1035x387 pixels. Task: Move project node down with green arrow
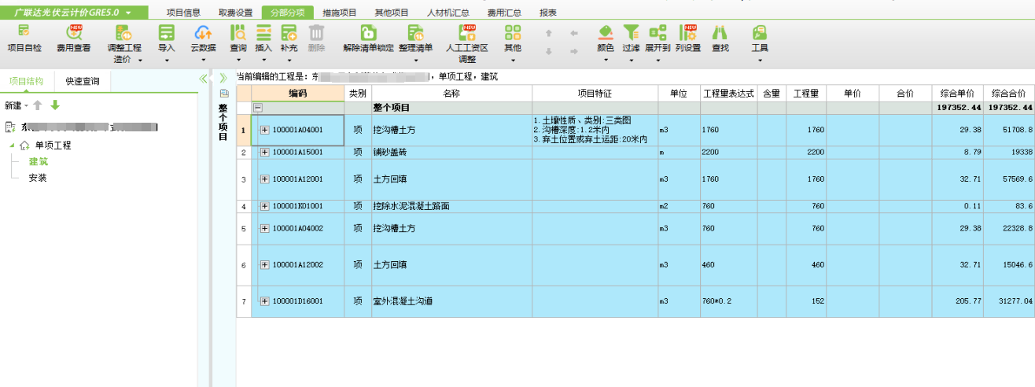tap(55, 105)
